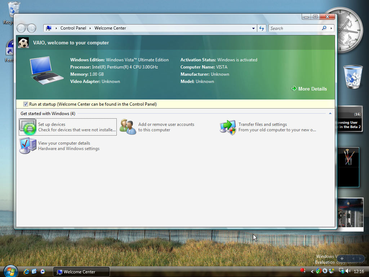Launch Transfer files and settings icon
The height and width of the screenshot is (277, 369).
(x=228, y=127)
